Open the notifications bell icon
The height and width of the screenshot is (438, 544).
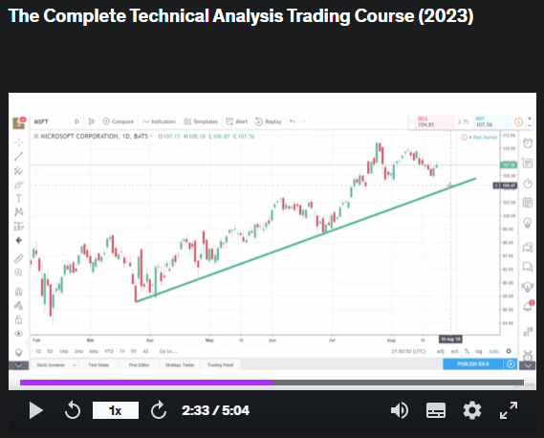click(x=529, y=306)
